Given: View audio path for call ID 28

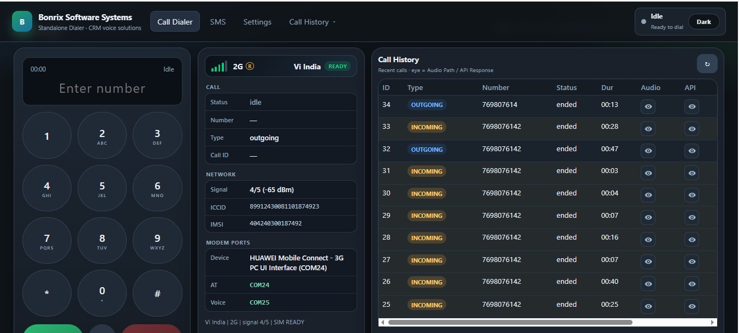Looking at the screenshot, I should pyautogui.click(x=648, y=240).
